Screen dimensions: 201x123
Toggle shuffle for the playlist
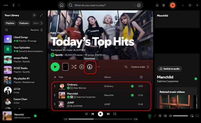point(74,67)
